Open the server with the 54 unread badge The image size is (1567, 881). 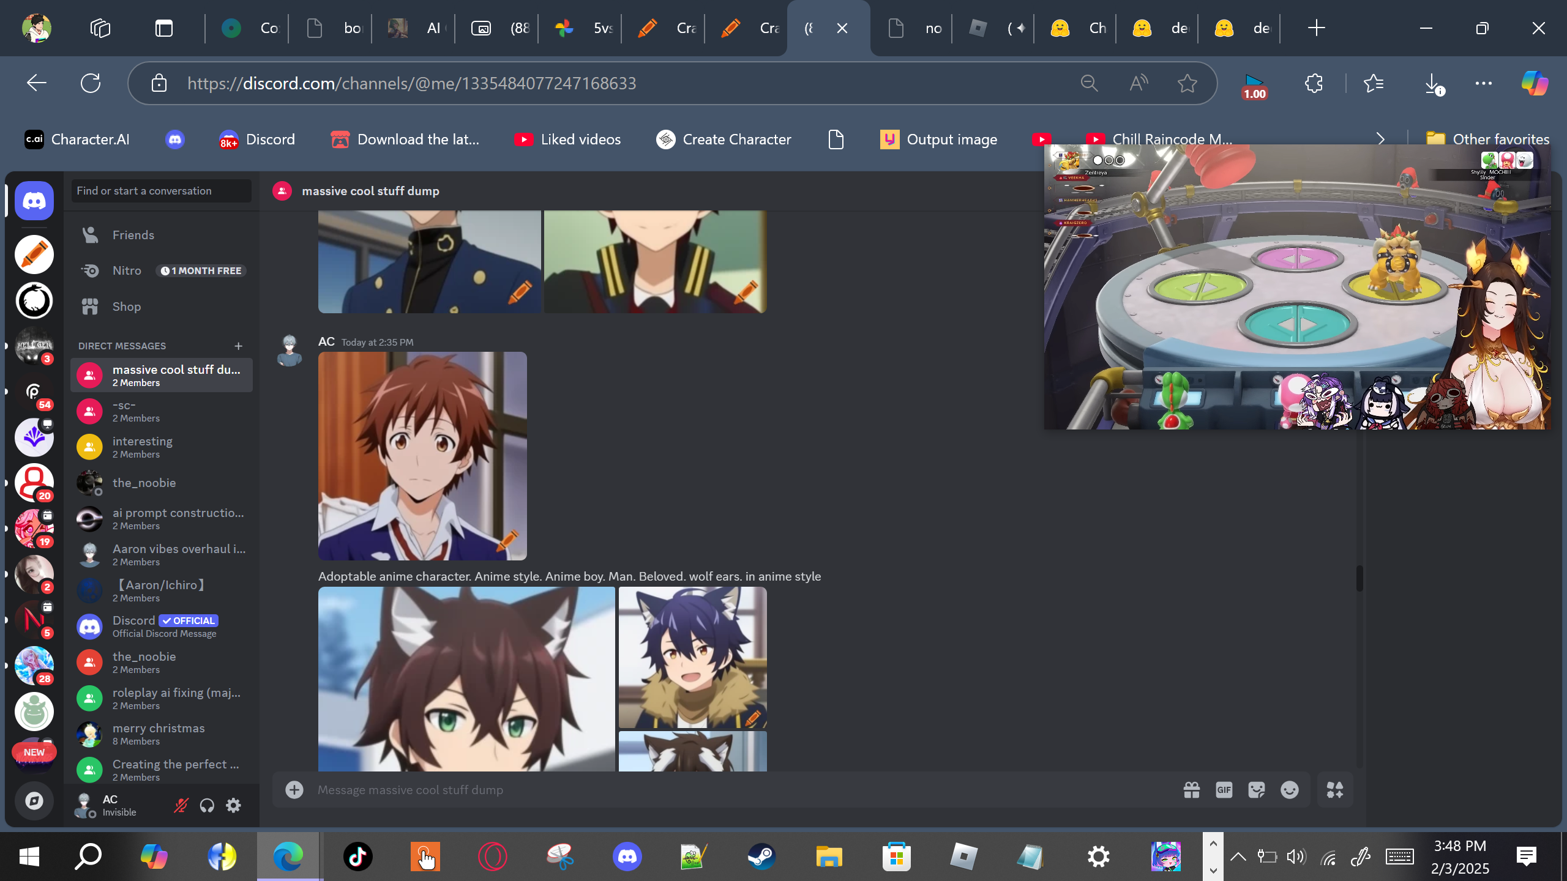pos(34,392)
